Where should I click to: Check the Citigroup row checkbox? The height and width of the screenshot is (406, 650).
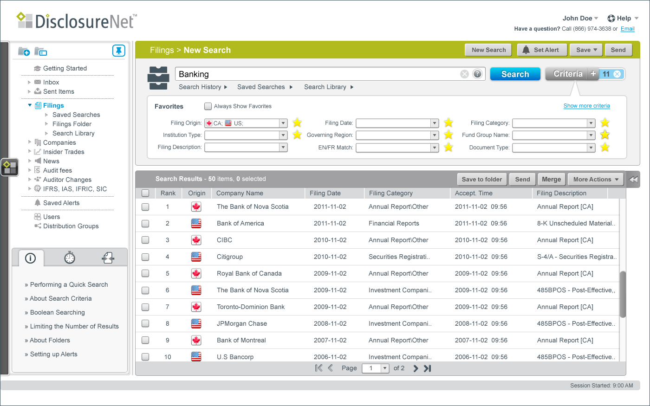point(145,257)
